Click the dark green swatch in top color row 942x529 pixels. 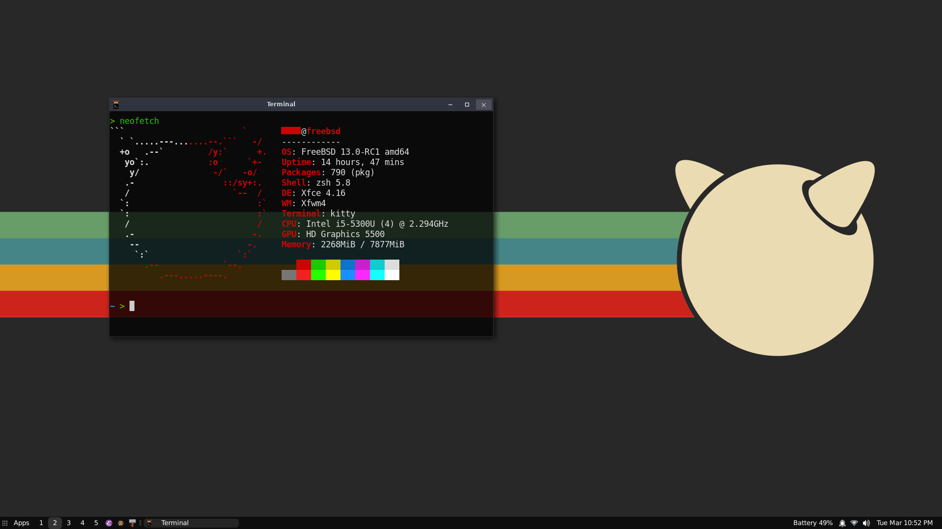tap(318, 264)
